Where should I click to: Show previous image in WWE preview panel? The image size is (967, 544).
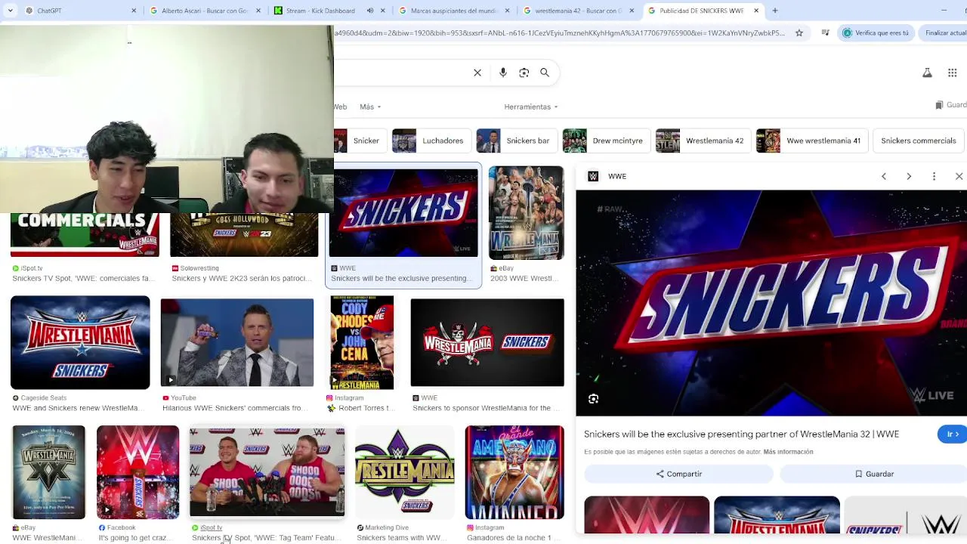tap(884, 176)
